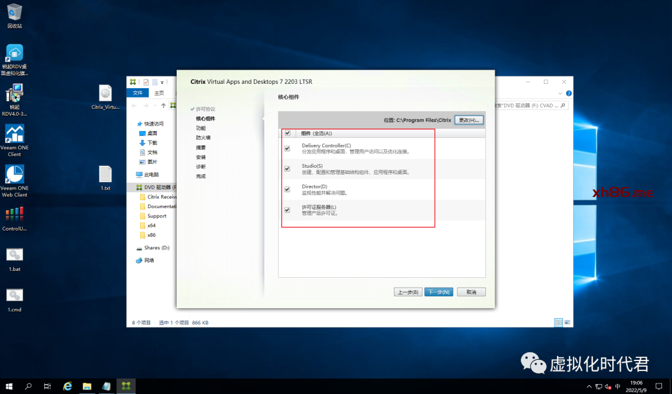Select 快速访问 in Explorer navigation pane
672x394 pixels.
point(154,124)
